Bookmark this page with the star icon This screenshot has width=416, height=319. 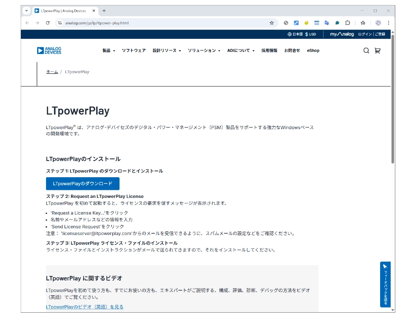click(x=272, y=23)
